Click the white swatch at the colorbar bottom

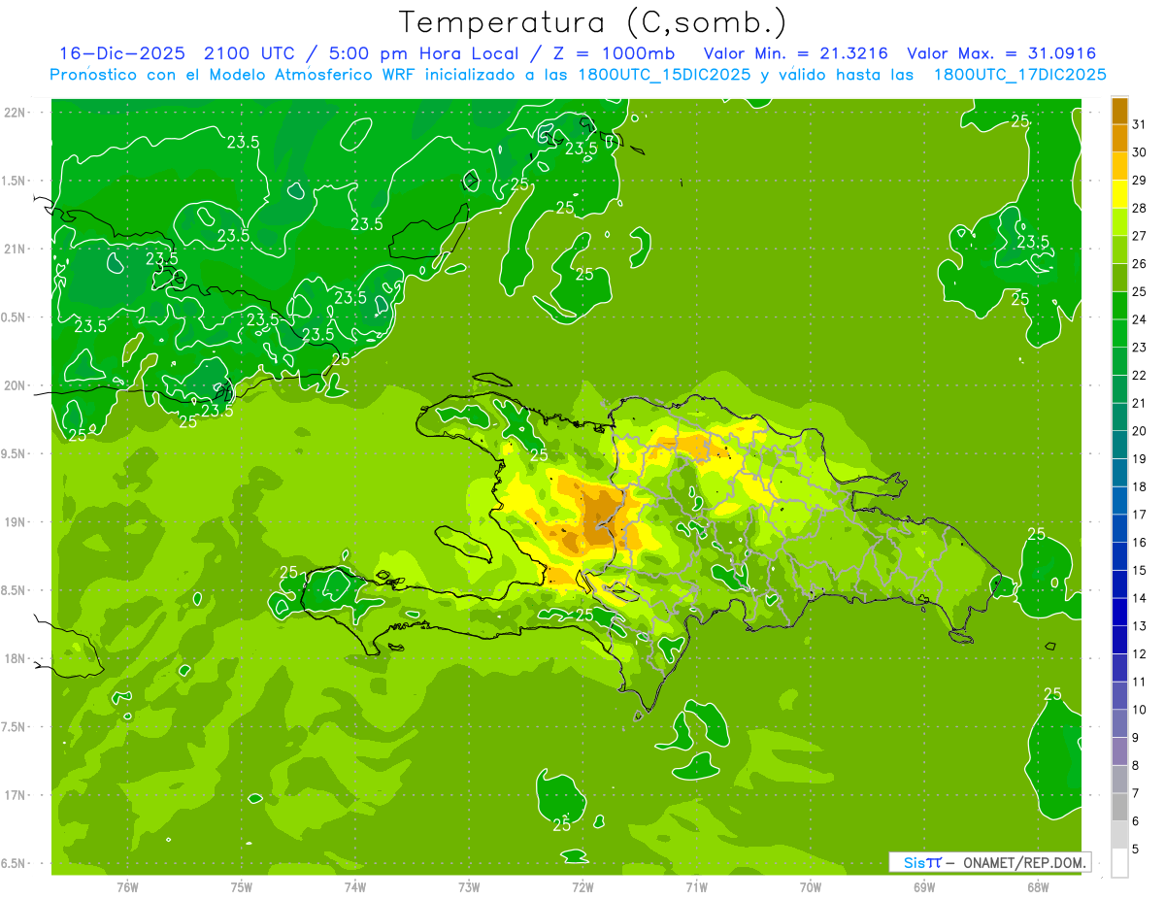(x=1119, y=862)
